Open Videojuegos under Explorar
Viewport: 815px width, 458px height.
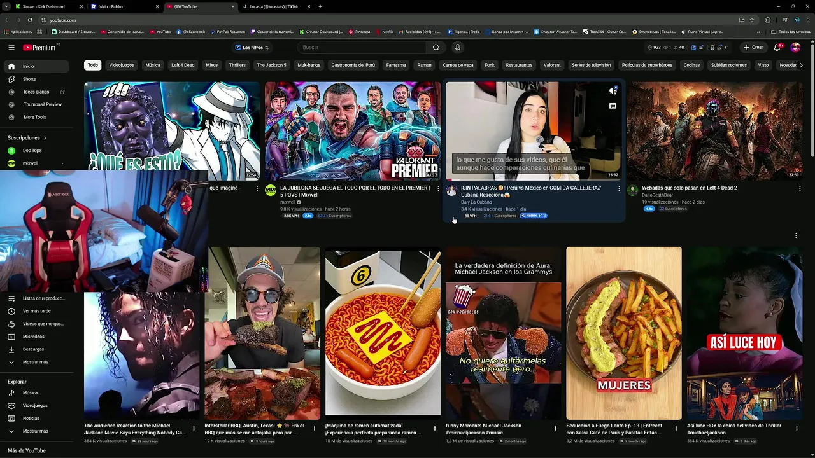[x=36, y=406]
